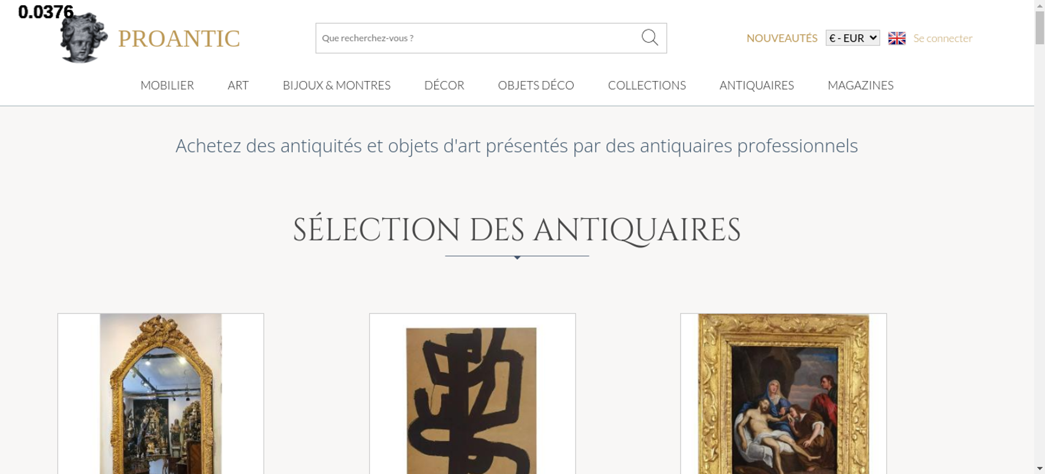Open the BIJOUX & MONTRES menu
This screenshot has height=474, width=1045.
[336, 85]
